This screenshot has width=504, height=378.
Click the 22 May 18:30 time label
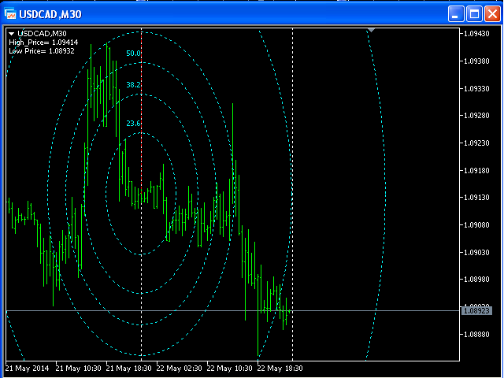[x=280, y=369]
